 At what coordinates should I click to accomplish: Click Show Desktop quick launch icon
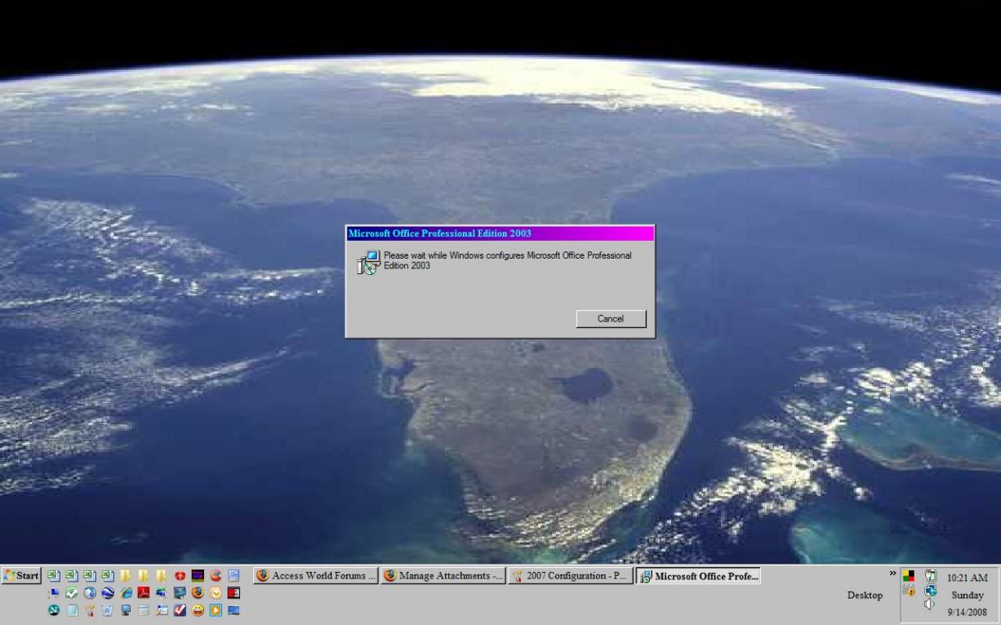tap(234, 610)
